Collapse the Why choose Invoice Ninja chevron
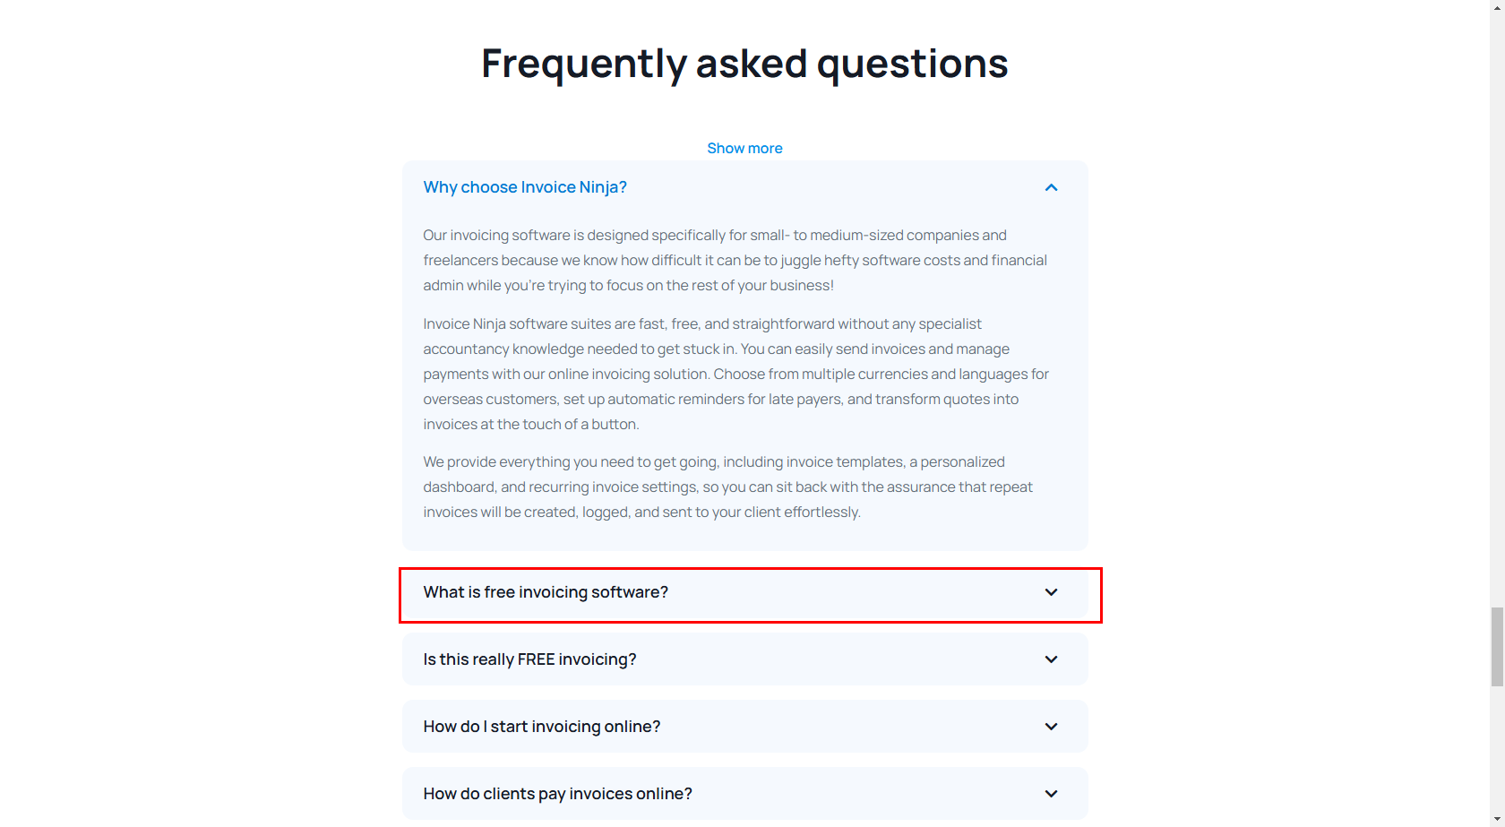Screen dimensions: 1505x827 pos(1051,187)
